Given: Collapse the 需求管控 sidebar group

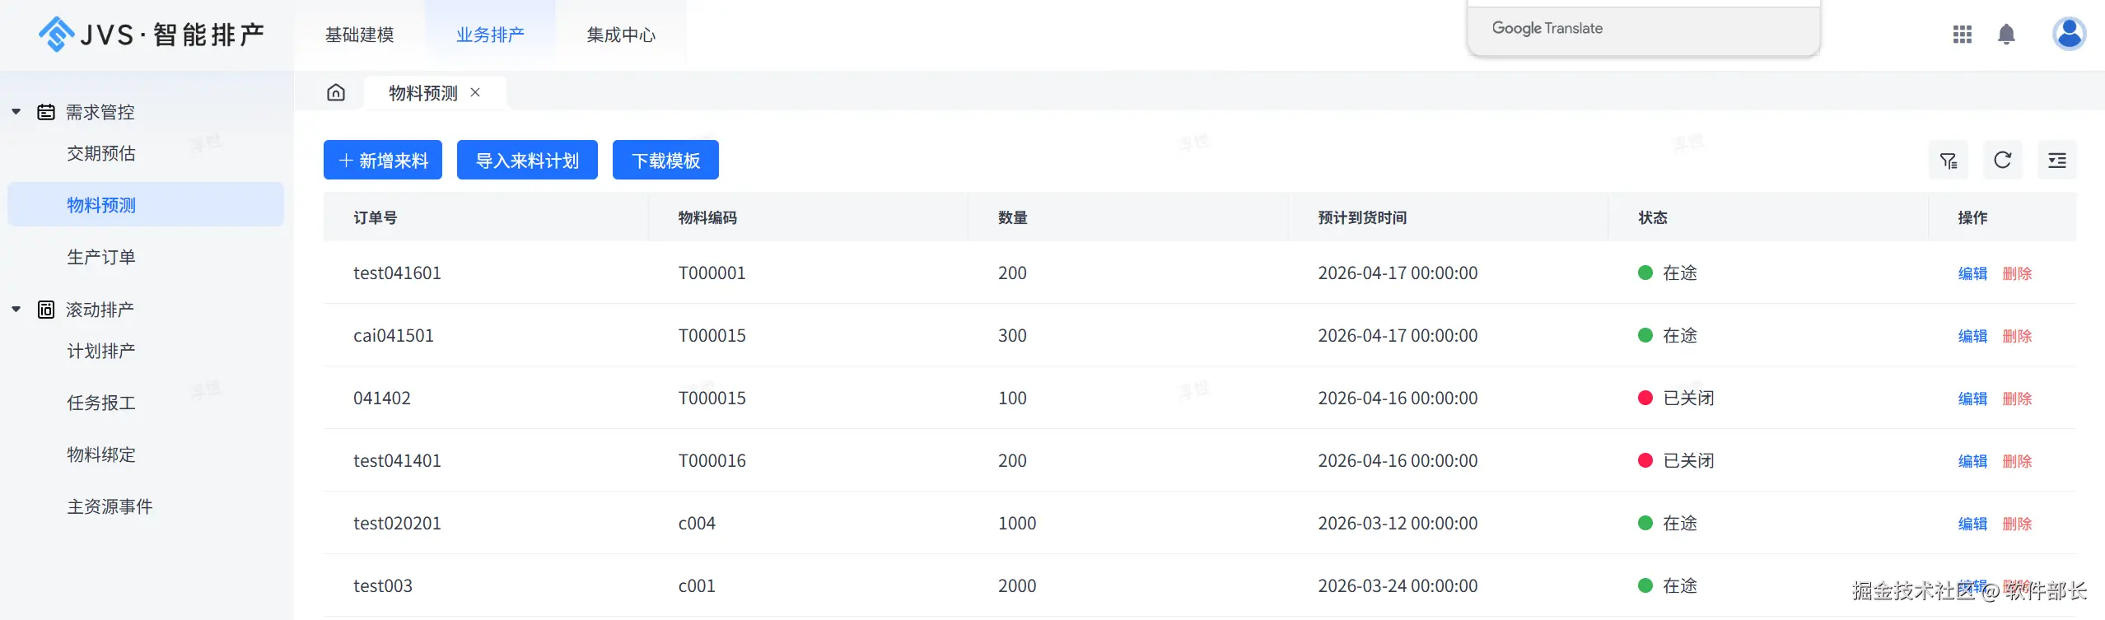Looking at the screenshot, I should click(x=16, y=112).
